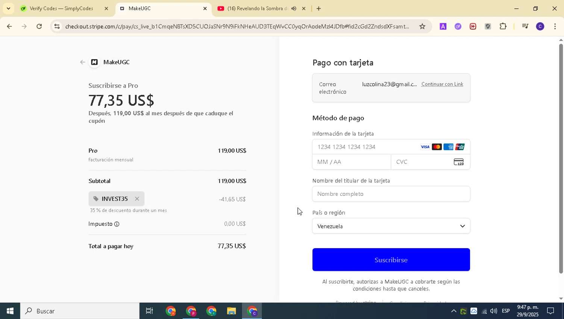Reload the page
Viewport: 564px width, 319px height.
click(39, 26)
